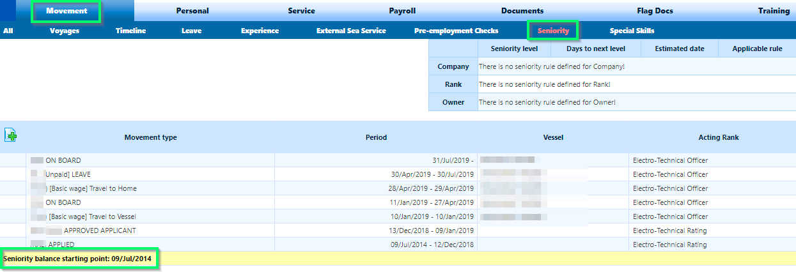Open the Training tab
Viewport: 796px width, 272px height.
(x=774, y=11)
